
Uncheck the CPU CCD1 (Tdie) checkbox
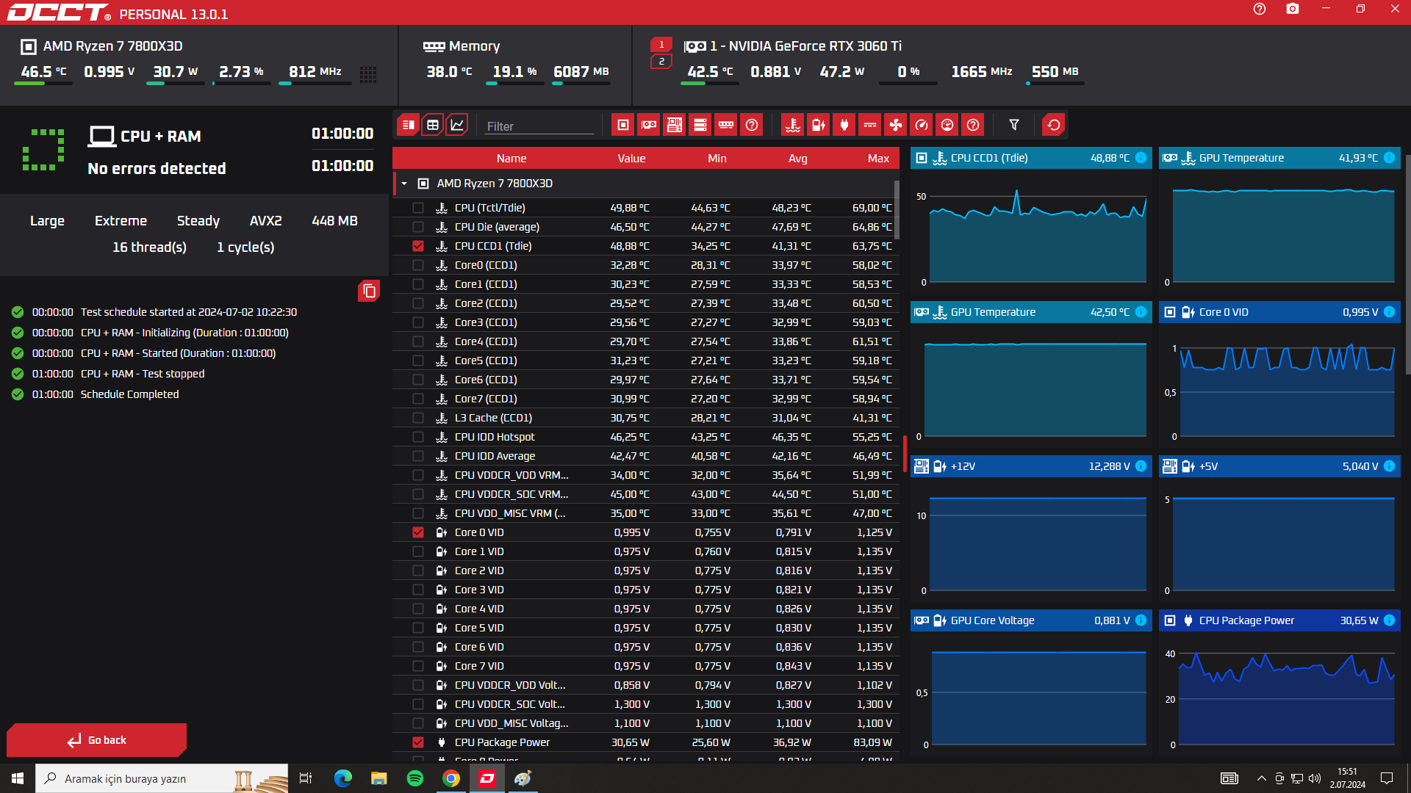click(418, 246)
